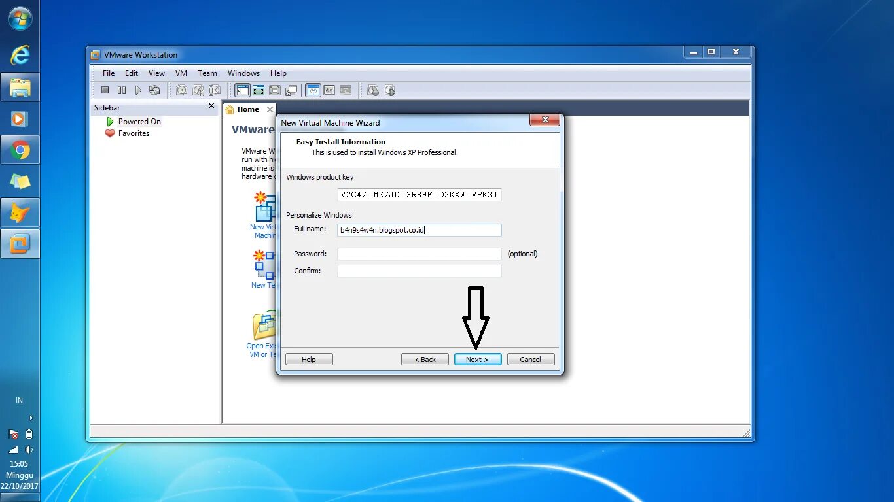Click the orange fox taskbar icon
894x502 pixels.
click(x=20, y=213)
